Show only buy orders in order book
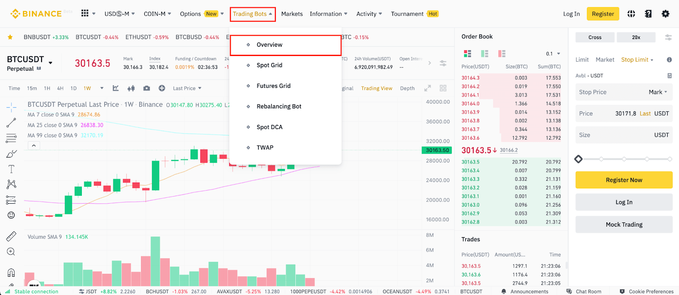The height and width of the screenshot is (295, 679). coord(485,53)
